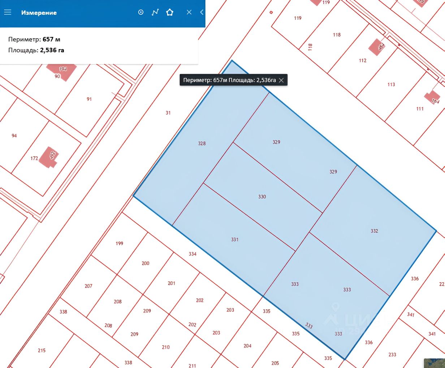Click parcel 204 label

247,346
